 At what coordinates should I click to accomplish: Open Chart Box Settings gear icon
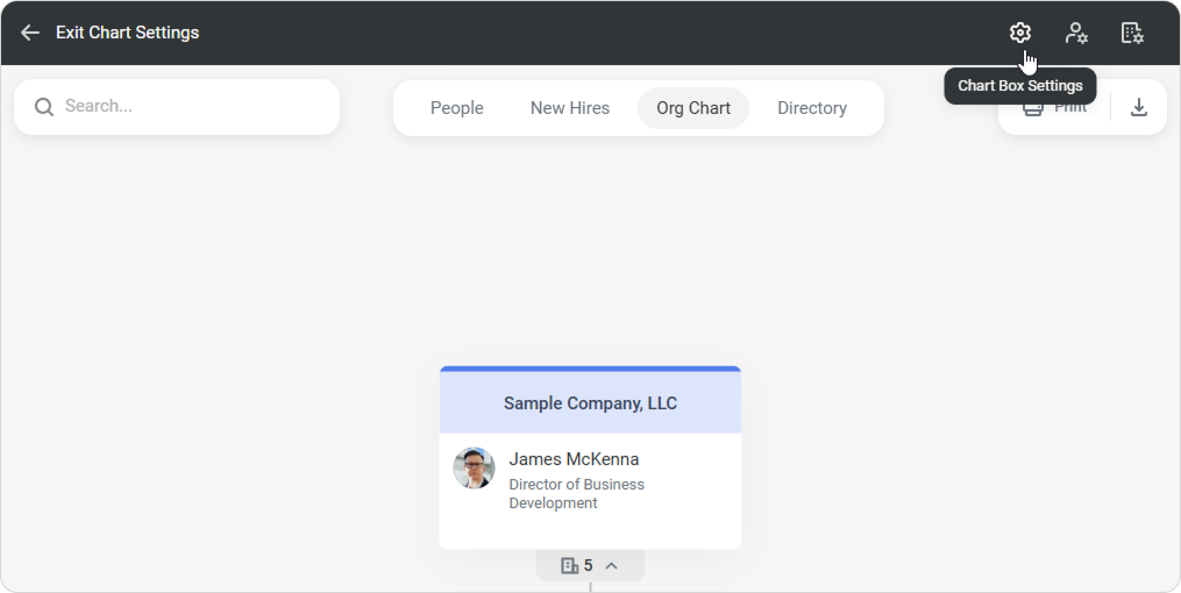(x=1020, y=33)
